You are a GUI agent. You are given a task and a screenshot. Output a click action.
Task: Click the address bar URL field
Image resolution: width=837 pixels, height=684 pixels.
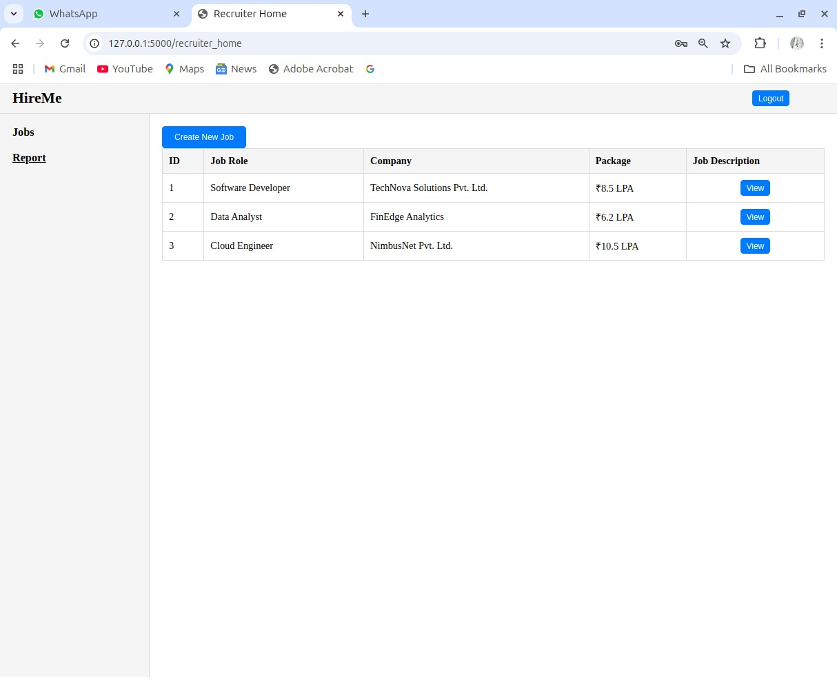pos(386,43)
